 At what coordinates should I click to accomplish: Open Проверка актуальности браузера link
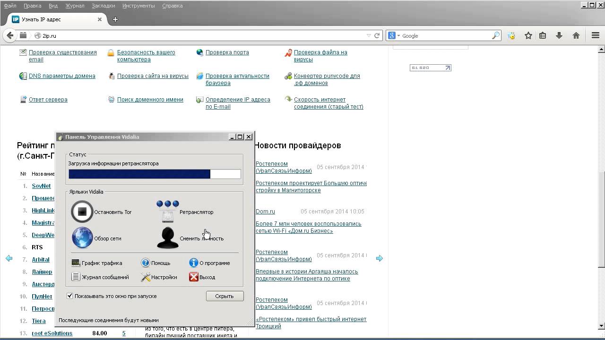click(x=237, y=79)
